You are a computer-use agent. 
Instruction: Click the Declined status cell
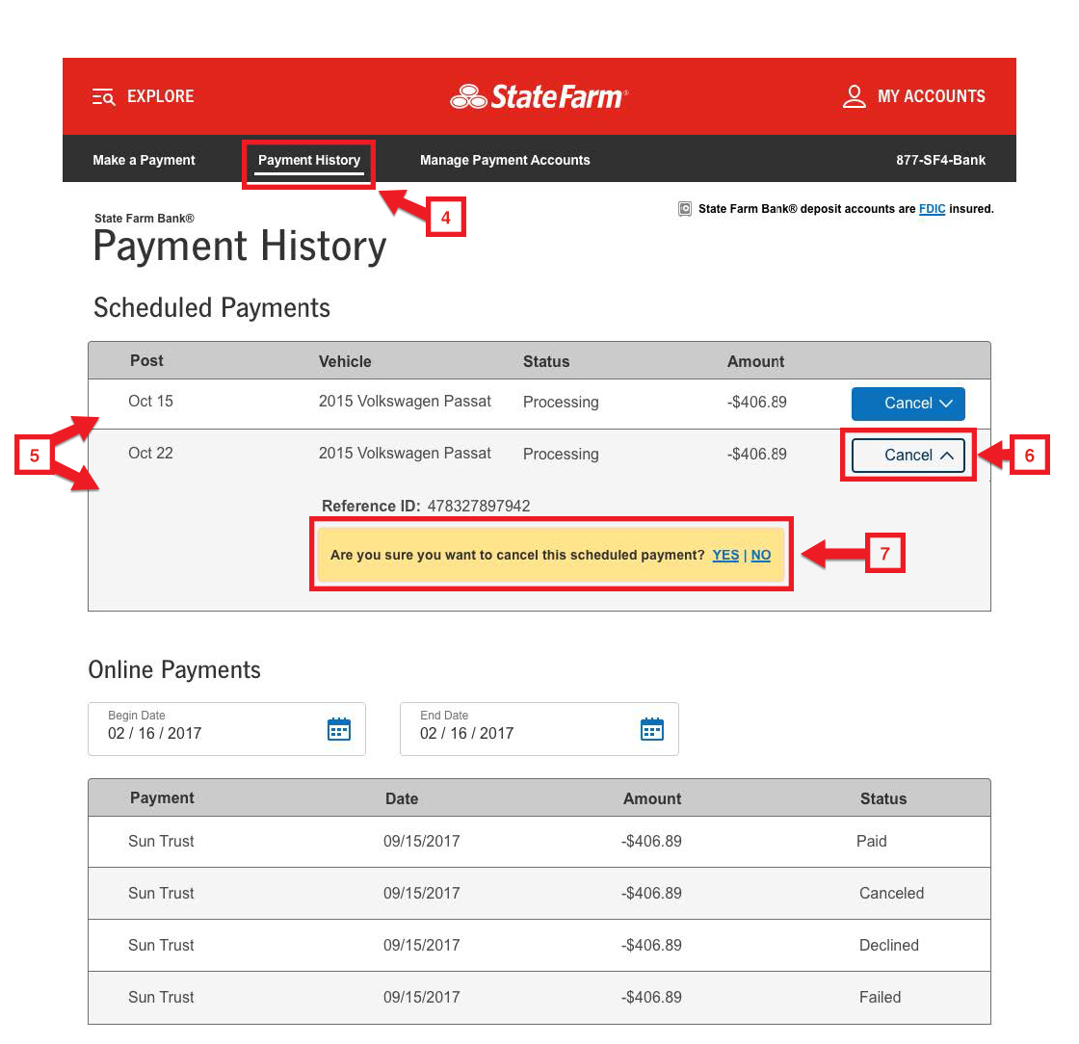click(888, 946)
